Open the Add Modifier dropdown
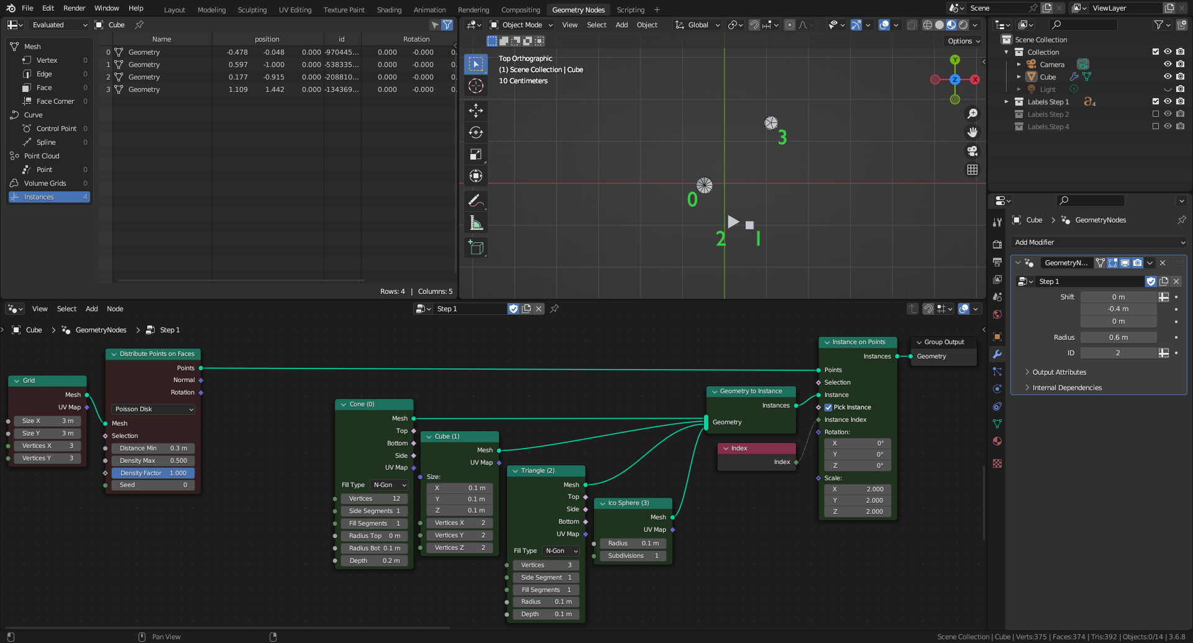Viewport: 1193px width, 643px height. (x=1099, y=242)
